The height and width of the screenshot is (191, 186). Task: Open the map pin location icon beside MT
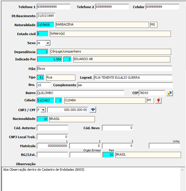coord(158,101)
